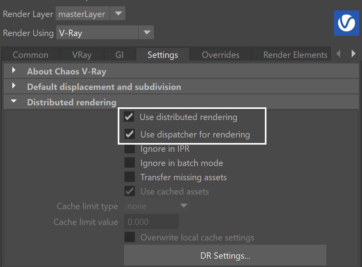This screenshot has width=362, height=267.
Task: Enable Ignore in IPR checkbox
Action: 130,149
